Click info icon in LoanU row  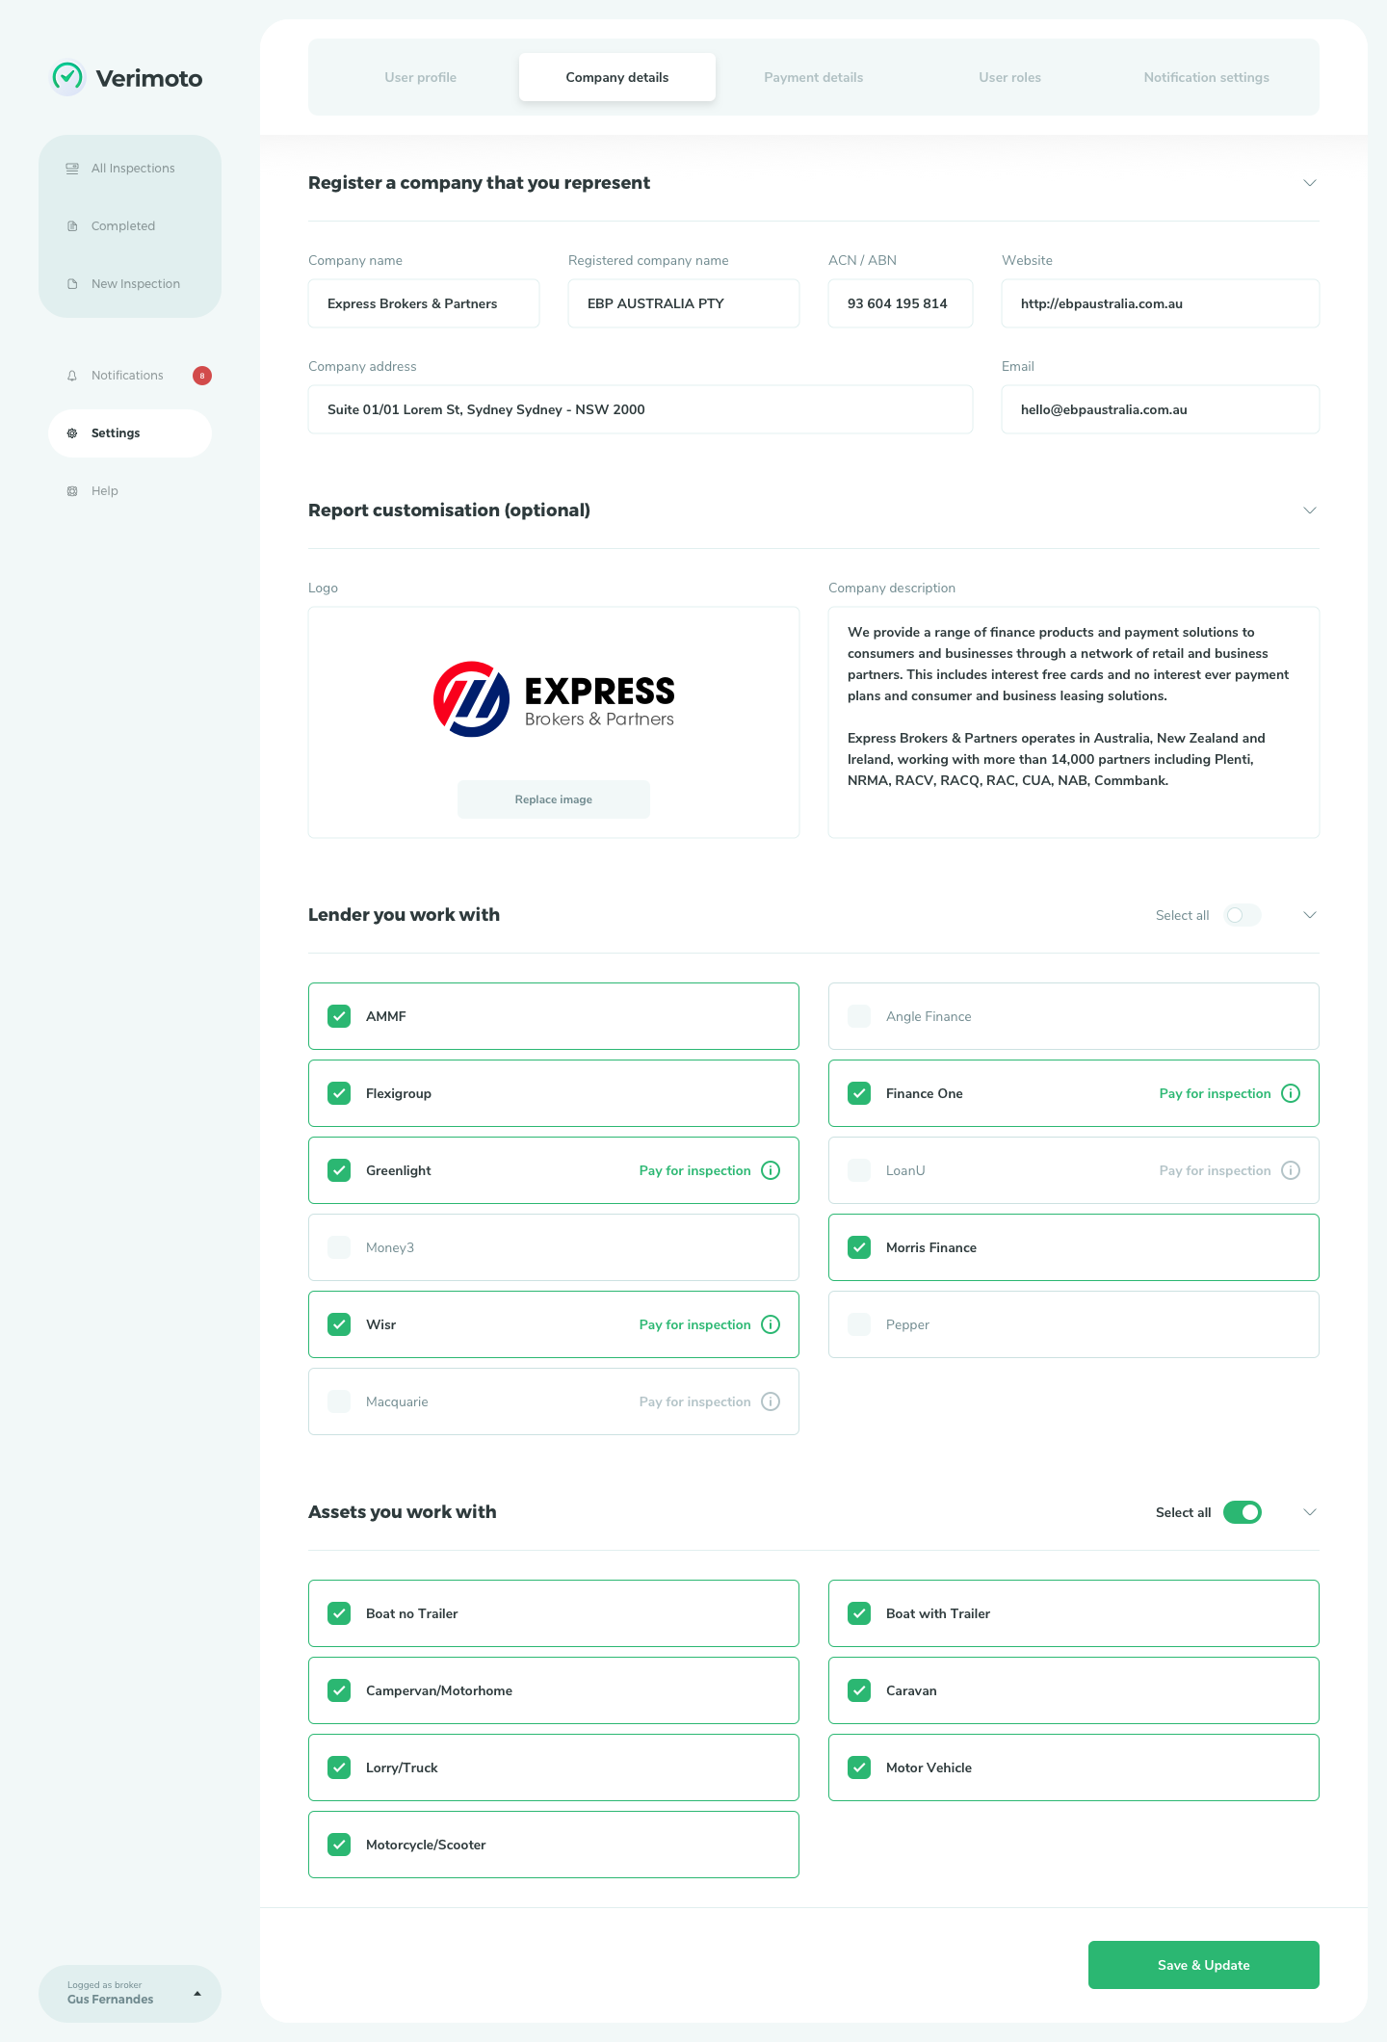[x=1291, y=1170]
